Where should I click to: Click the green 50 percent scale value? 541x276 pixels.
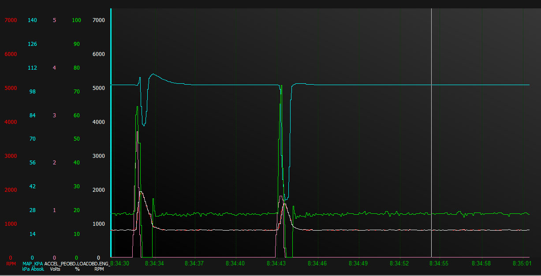pos(76,139)
